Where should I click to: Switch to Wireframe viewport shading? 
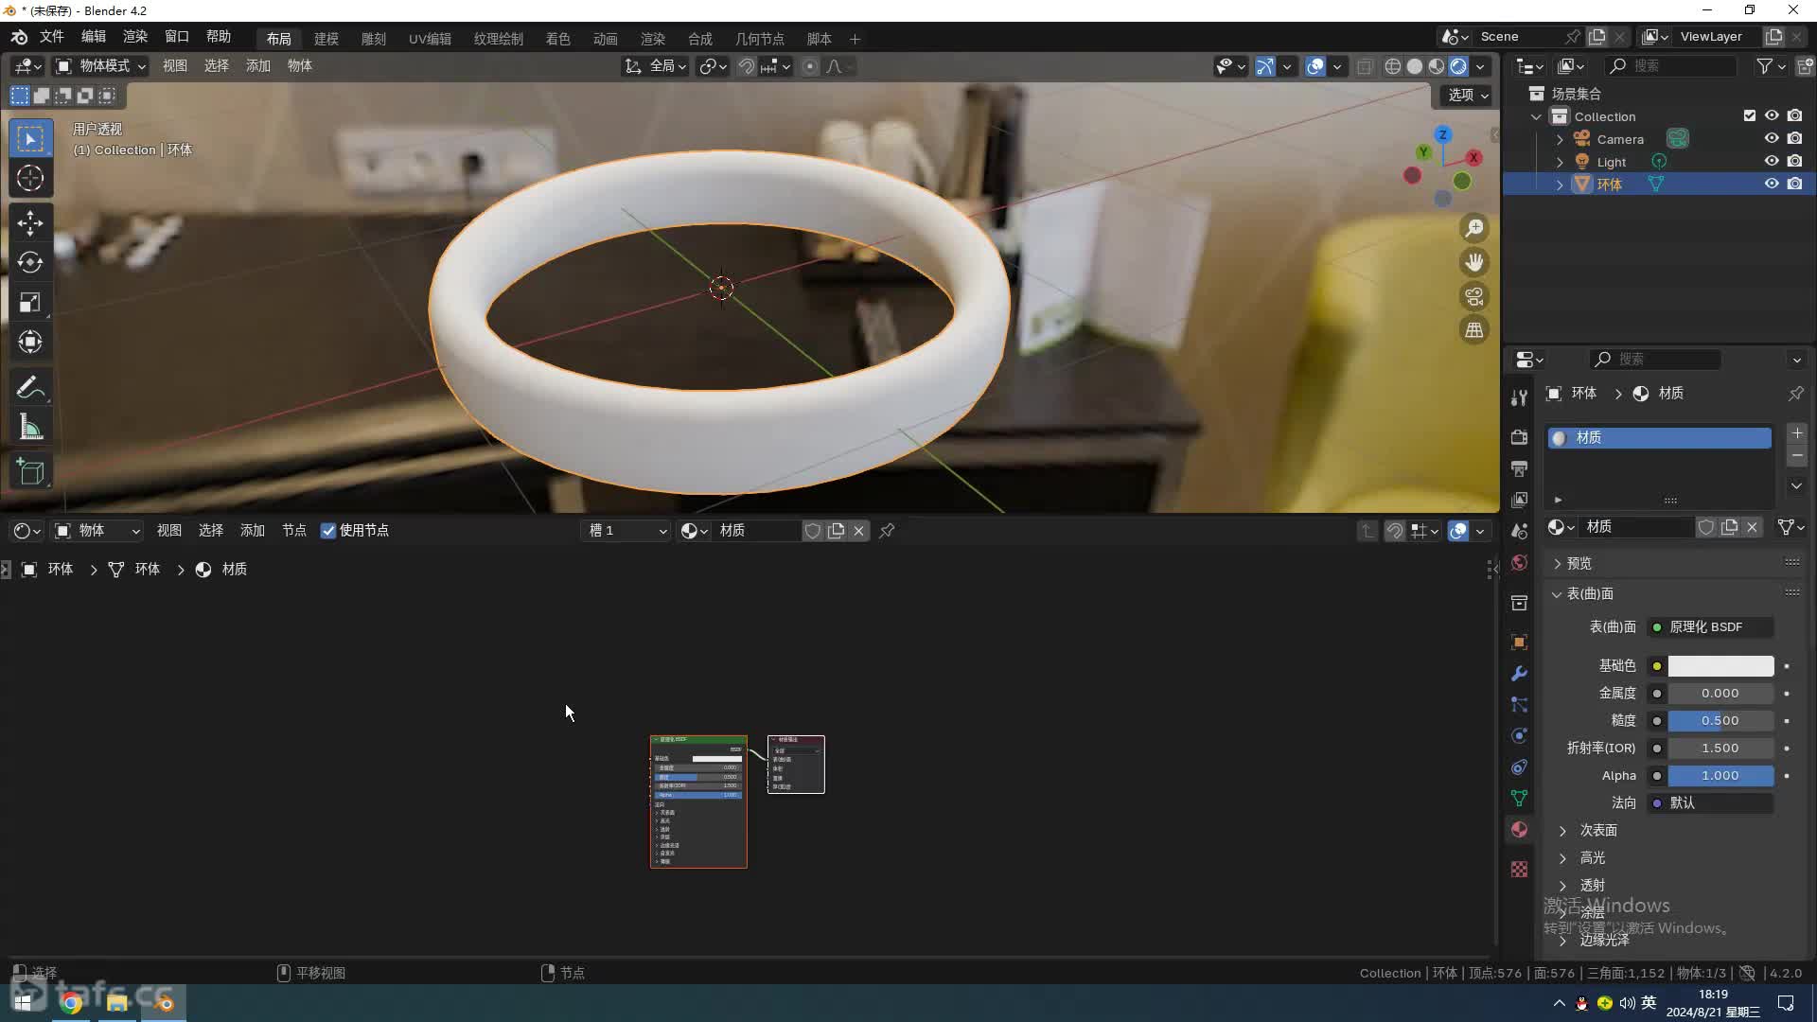[x=1393, y=66]
